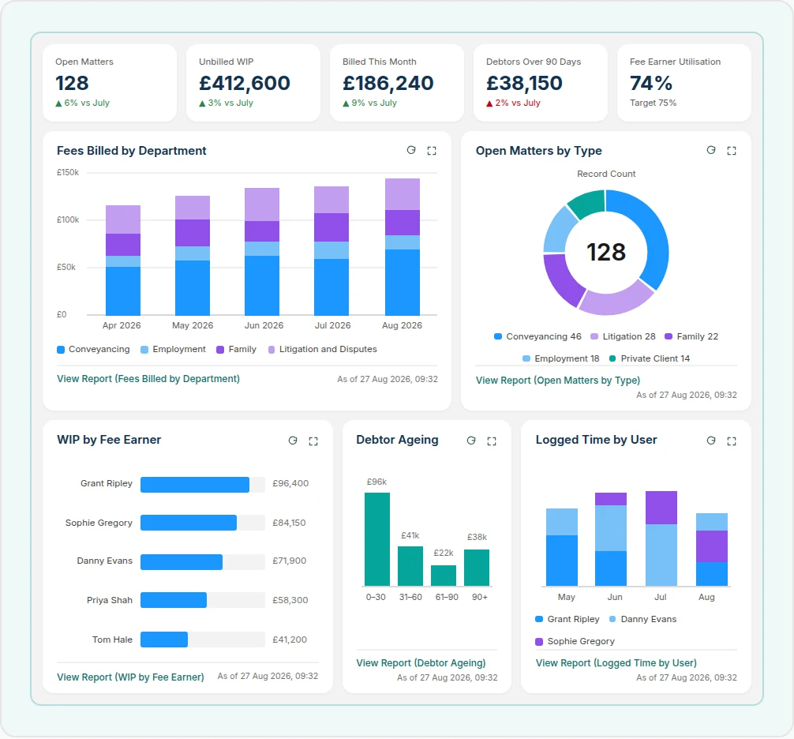Refresh the Fees Billed by Department chart
This screenshot has width=794, height=739.
tap(411, 150)
